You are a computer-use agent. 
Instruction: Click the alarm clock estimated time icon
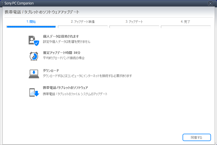34,56
